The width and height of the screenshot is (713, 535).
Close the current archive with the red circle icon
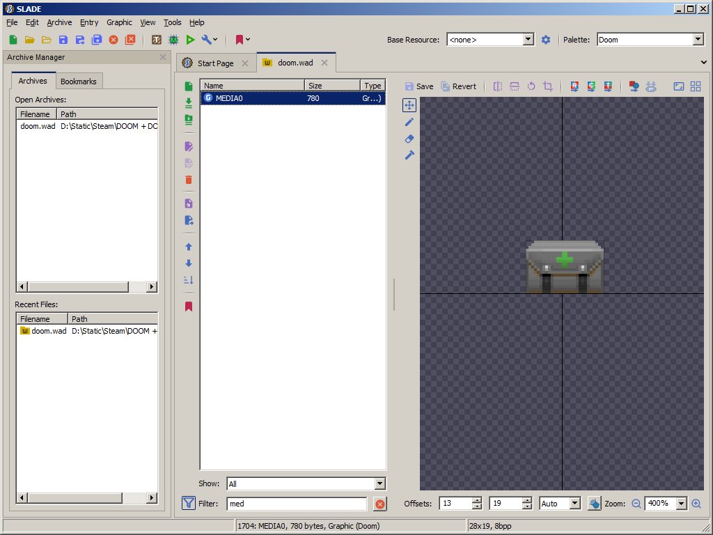[113, 40]
